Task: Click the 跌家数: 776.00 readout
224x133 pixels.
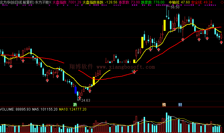Action: [153, 2]
